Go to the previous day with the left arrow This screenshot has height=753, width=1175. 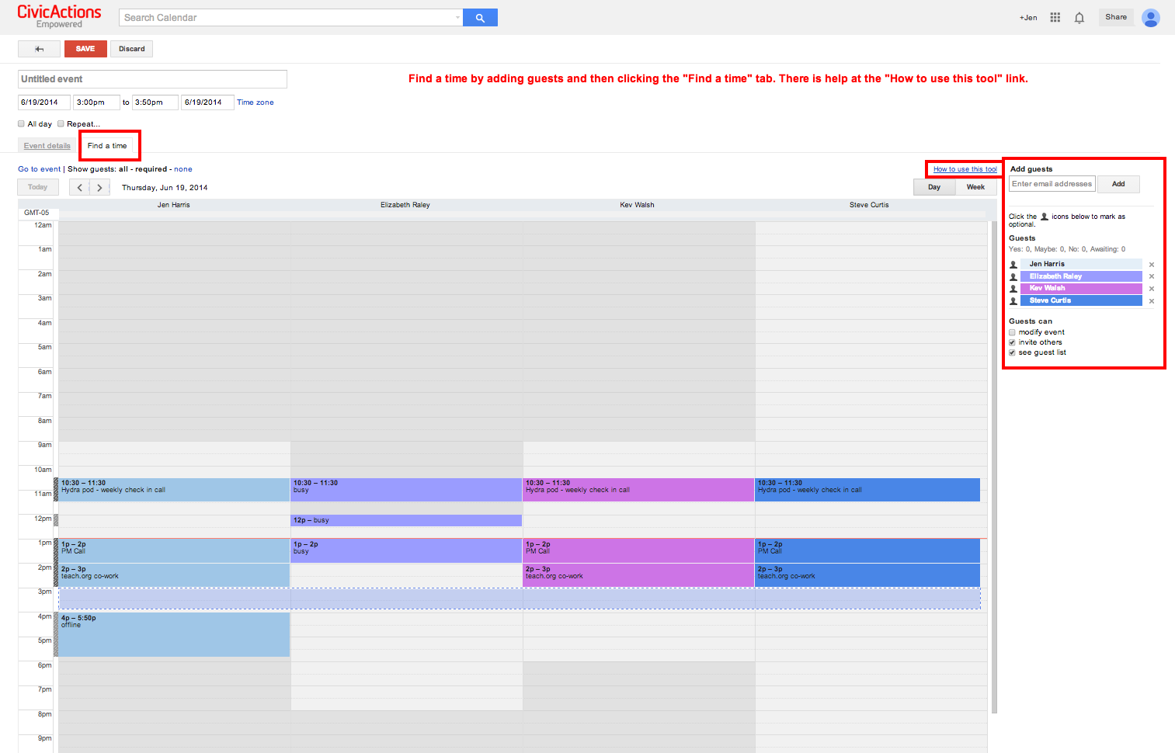[80, 186]
